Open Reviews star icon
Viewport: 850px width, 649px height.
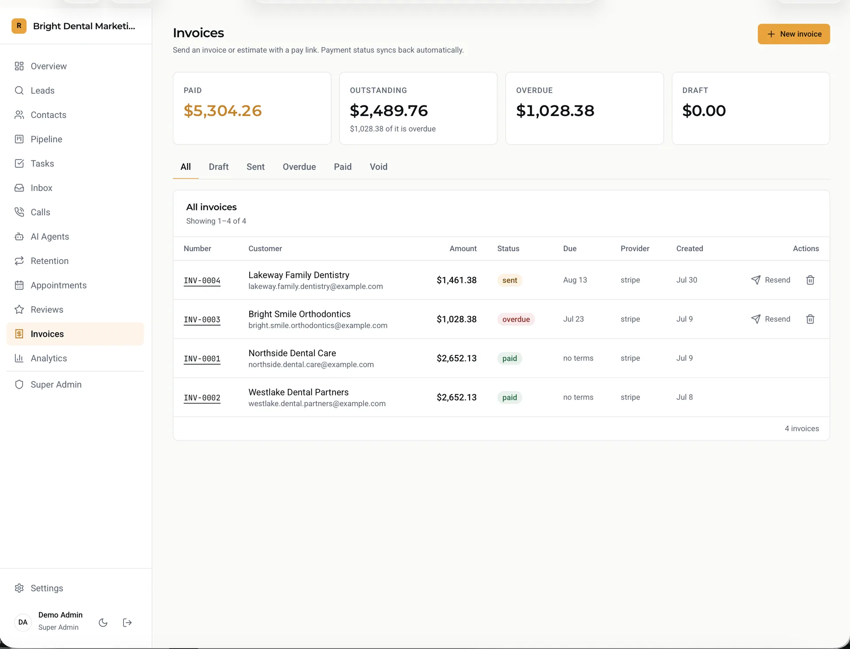click(19, 310)
